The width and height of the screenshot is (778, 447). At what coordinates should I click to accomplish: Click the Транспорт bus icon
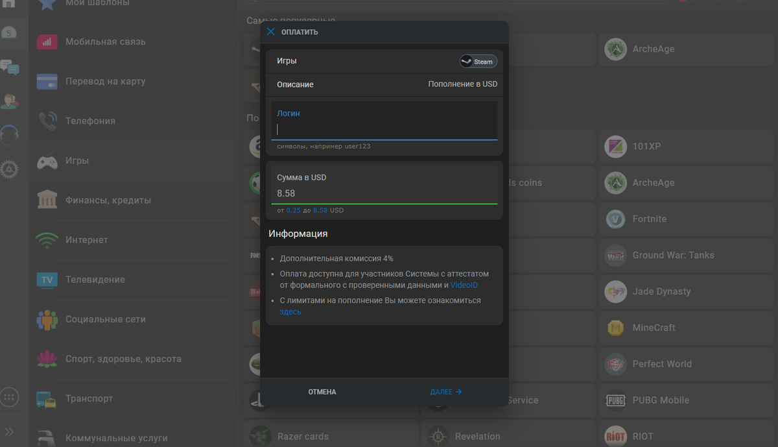pyautogui.click(x=46, y=399)
